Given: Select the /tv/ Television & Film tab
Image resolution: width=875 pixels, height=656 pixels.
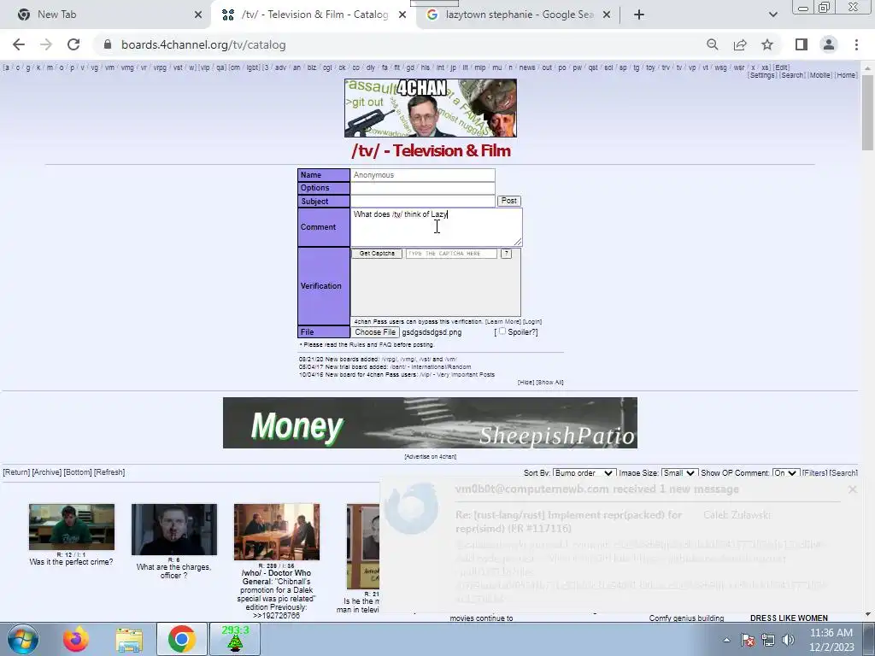Looking at the screenshot, I should pyautogui.click(x=313, y=15).
